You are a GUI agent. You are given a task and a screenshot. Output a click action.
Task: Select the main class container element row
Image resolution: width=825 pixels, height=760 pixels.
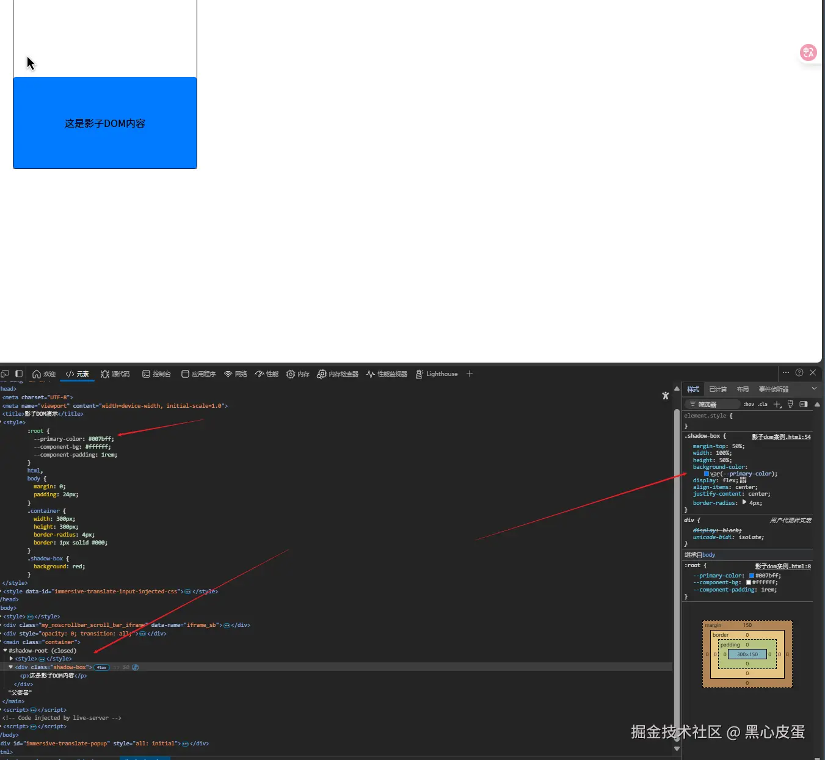42,642
